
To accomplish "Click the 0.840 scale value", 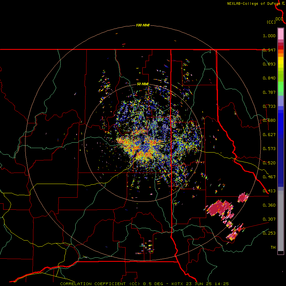I will [269, 78].
